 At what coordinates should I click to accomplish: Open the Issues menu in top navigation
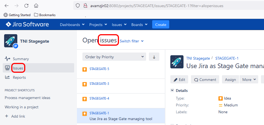[x=119, y=25]
